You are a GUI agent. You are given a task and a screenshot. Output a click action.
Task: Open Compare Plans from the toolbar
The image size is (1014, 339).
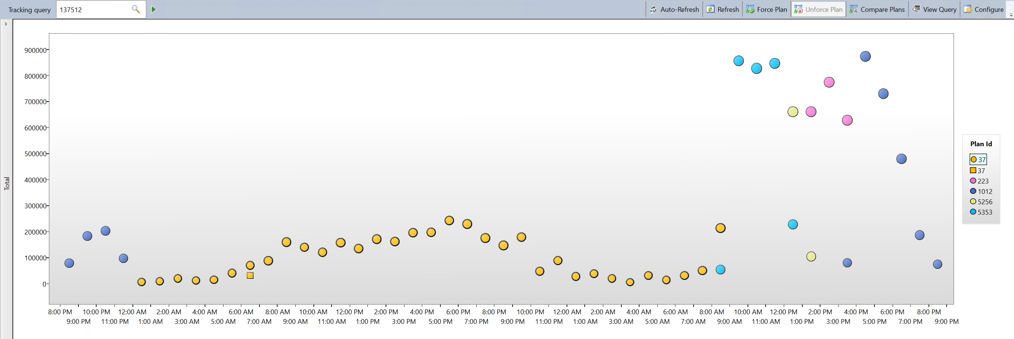[877, 10]
